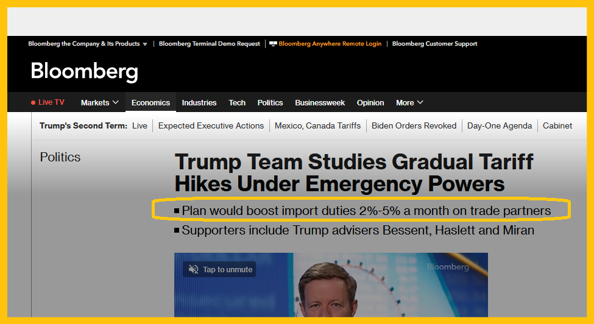This screenshot has height=324, width=594.
Task: Open the Mexico, Canada Tariffs link
Action: (x=317, y=125)
